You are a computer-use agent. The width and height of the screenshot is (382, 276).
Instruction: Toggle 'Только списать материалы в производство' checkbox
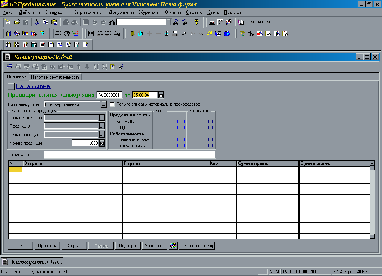112,104
